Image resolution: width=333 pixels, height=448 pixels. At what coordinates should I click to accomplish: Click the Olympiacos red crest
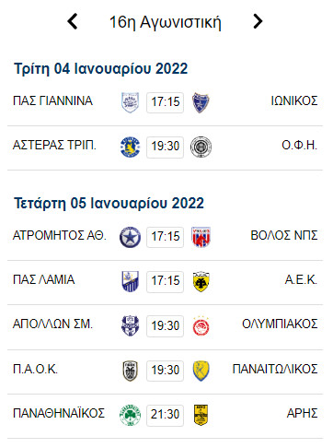pos(201,326)
